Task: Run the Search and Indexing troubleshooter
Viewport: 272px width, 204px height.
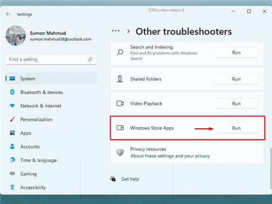Action: (x=236, y=52)
